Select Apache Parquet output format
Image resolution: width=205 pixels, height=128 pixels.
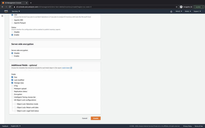point(12,23)
